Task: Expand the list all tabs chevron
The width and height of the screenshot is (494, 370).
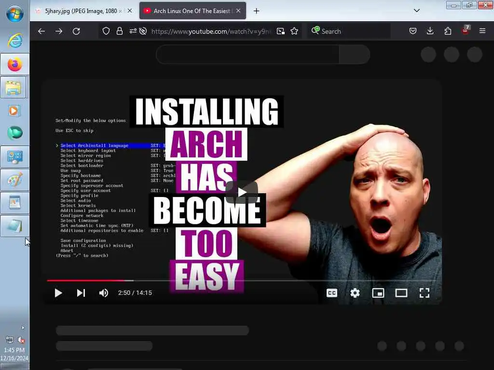Action: click(417, 11)
